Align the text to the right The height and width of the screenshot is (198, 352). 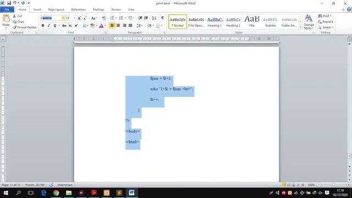tap(124, 26)
